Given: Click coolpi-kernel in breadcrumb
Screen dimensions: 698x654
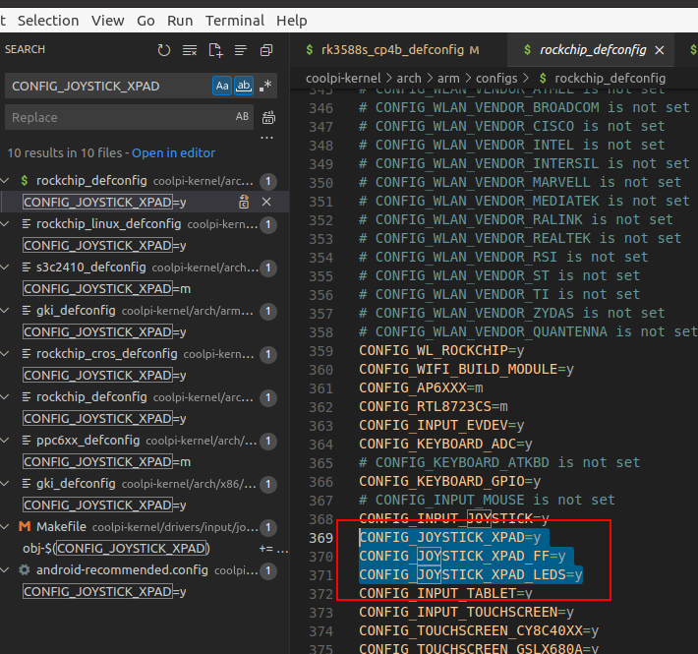Looking at the screenshot, I should pyautogui.click(x=343, y=79).
